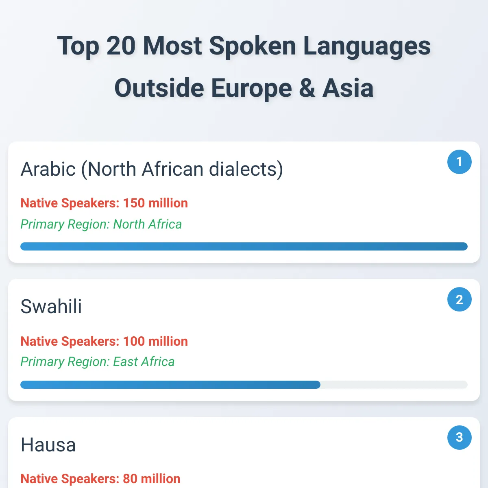Screen dimensions: 488x488
Task: Click the Swahili speakers progress bar
Action: pos(244,385)
